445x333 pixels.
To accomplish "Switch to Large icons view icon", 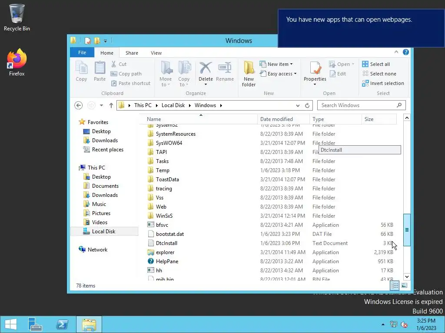I will click(x=405, y=285).
